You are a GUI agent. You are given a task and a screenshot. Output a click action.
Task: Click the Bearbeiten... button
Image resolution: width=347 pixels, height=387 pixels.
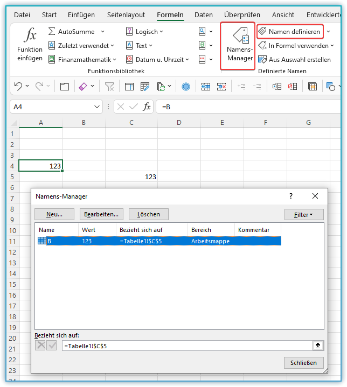pos(101,214)
